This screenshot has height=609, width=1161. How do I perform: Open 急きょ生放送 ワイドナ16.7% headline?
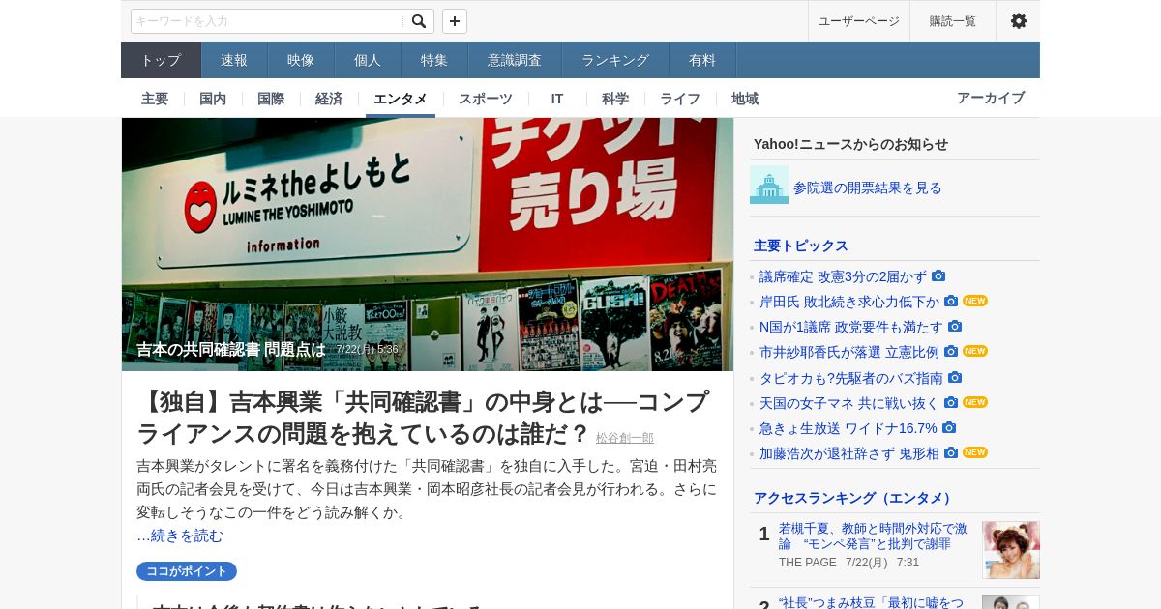point(848,428)
